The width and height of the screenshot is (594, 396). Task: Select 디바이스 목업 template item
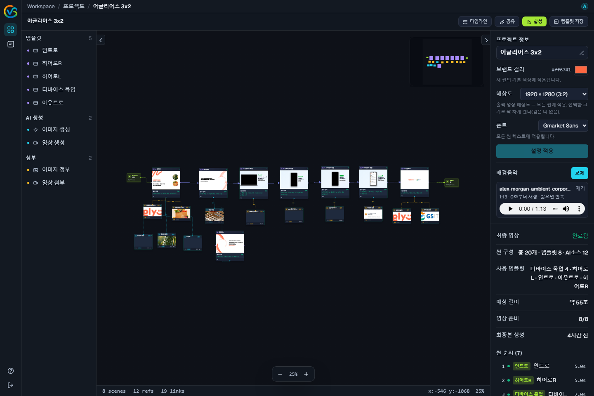point(59,90)
